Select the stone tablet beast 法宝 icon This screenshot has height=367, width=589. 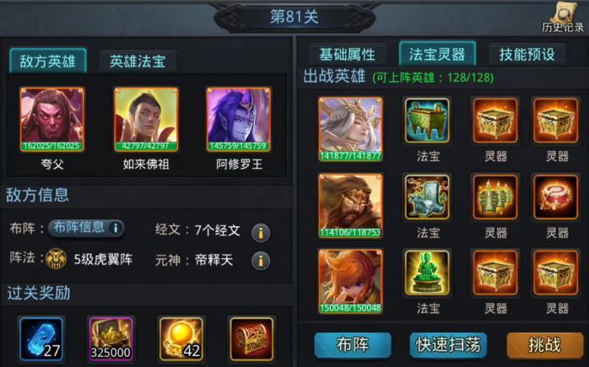[427, 197]
